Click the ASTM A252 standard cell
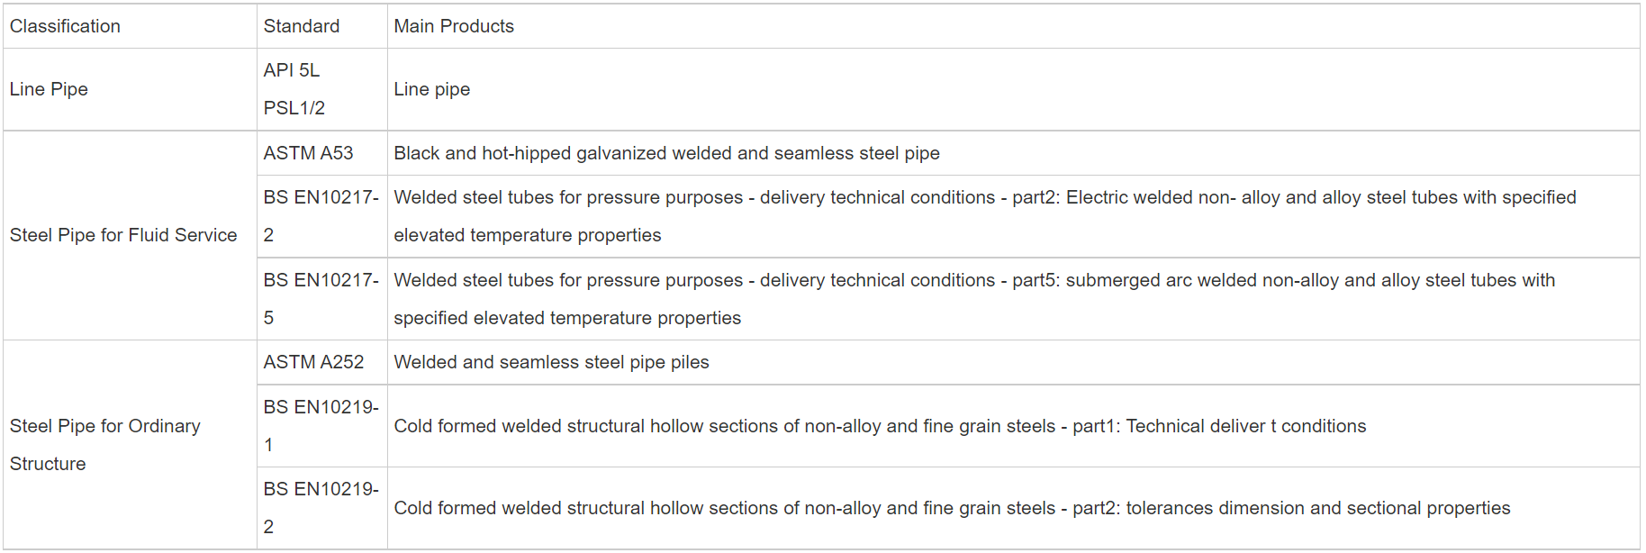Viewport: 1646px width, 553px height. pyautogui.click(x=313, y=362)
